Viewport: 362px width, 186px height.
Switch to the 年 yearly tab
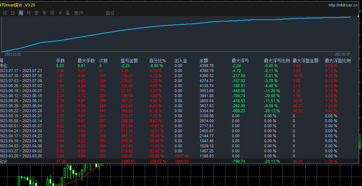pyautogui.click(x=44, y=13)
